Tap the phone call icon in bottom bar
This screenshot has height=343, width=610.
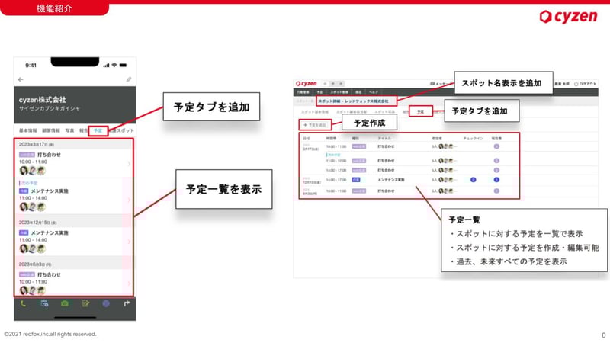(x=24, y=303)
